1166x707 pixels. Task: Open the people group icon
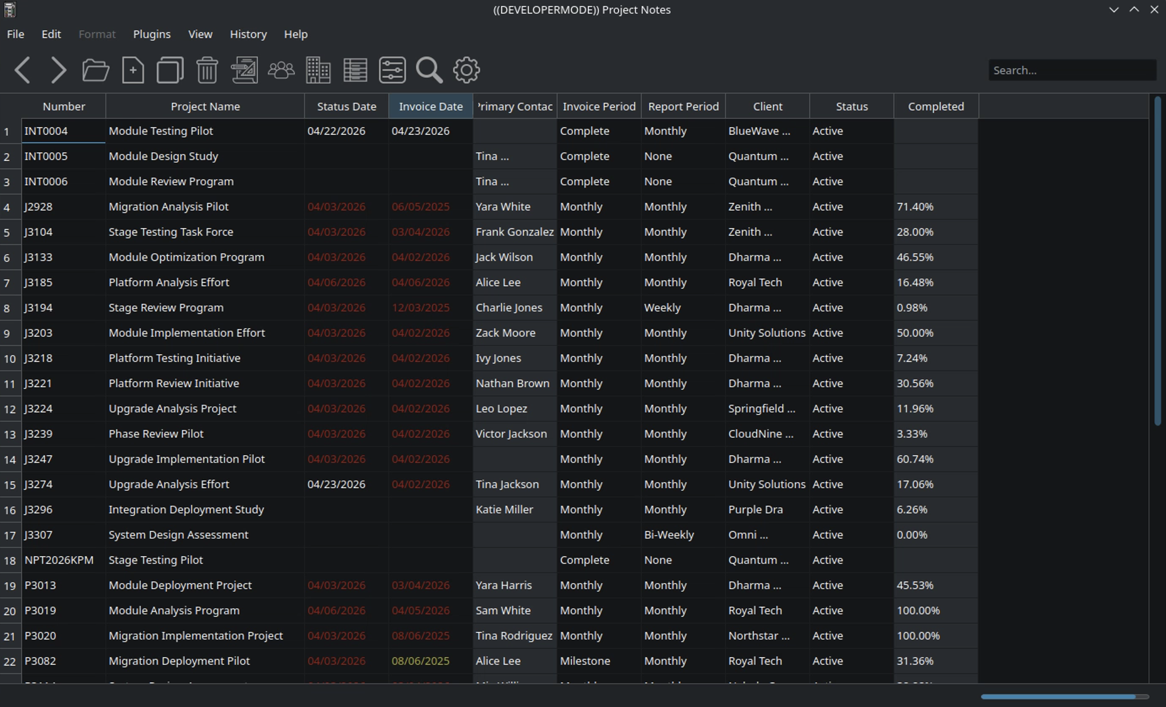pos(281,70)
